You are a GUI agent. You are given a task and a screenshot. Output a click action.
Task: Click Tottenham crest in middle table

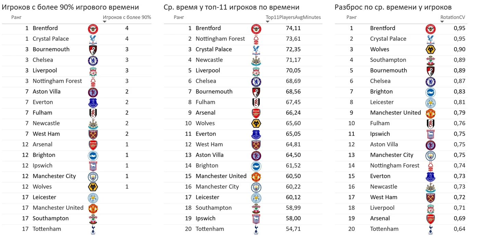click(x=256, y=229)
